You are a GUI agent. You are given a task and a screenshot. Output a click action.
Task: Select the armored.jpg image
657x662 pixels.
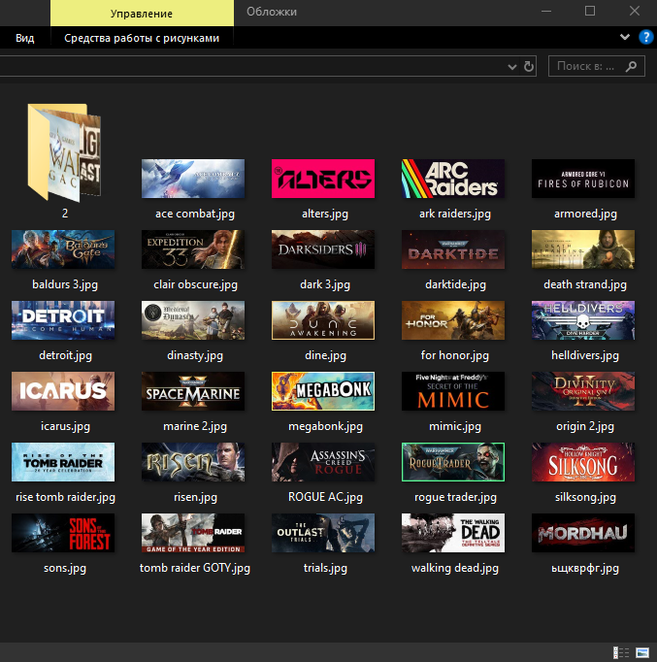click(x=582, y=179)
